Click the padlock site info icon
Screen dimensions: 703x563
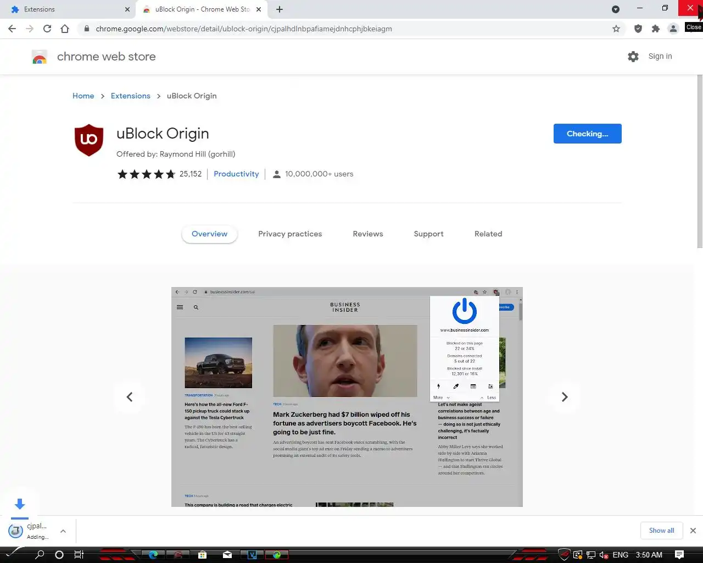pyautogui.click(x=86, y=29)
